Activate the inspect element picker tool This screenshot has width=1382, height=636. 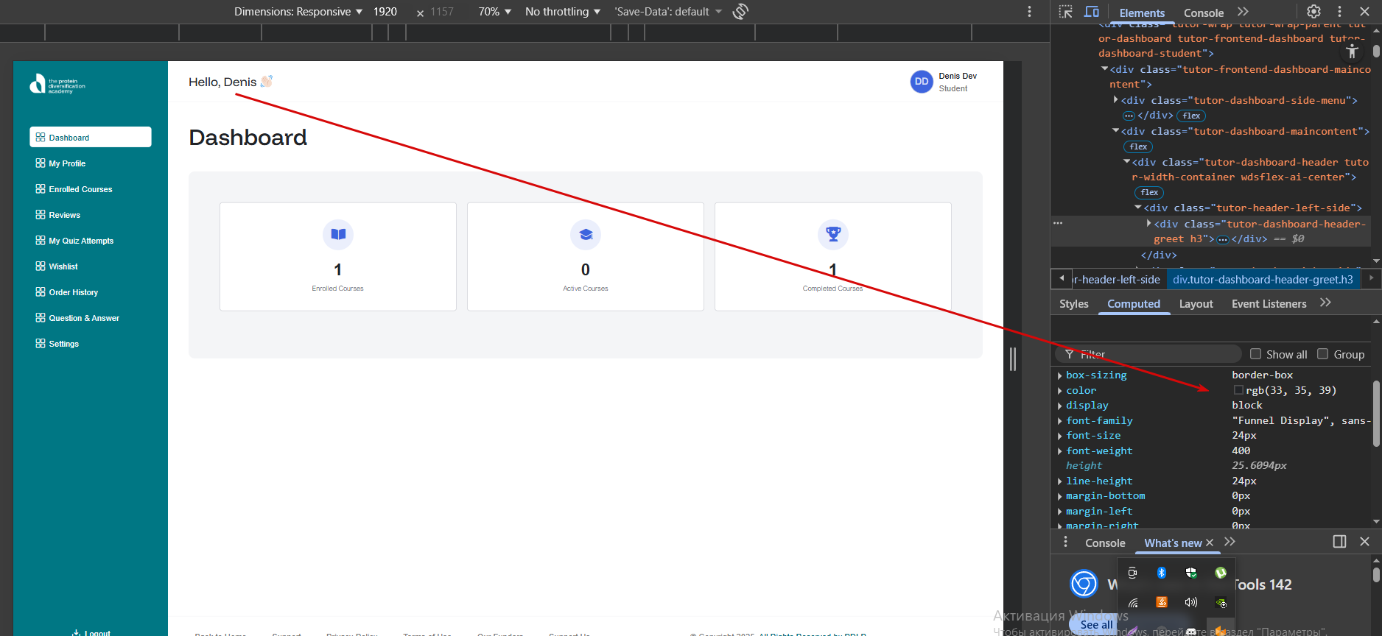[1065, 12]
